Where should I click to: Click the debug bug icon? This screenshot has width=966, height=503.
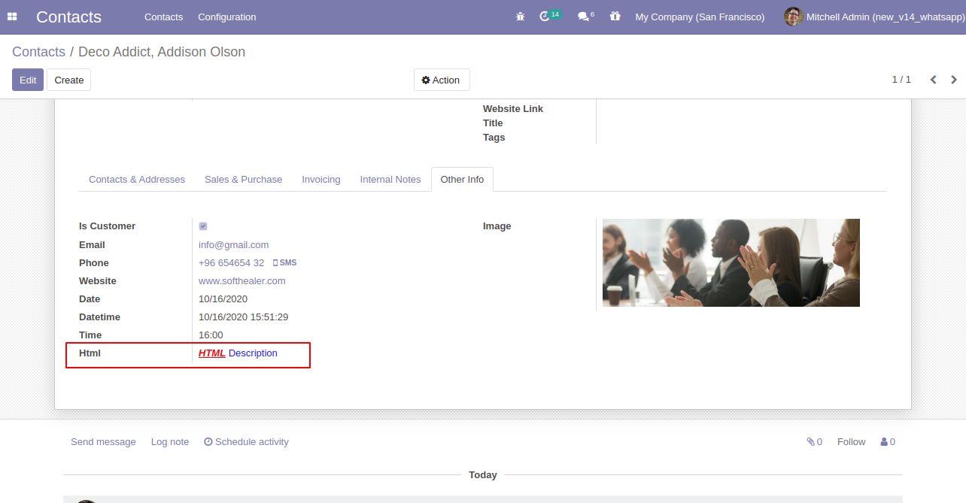tap(520, 17)
